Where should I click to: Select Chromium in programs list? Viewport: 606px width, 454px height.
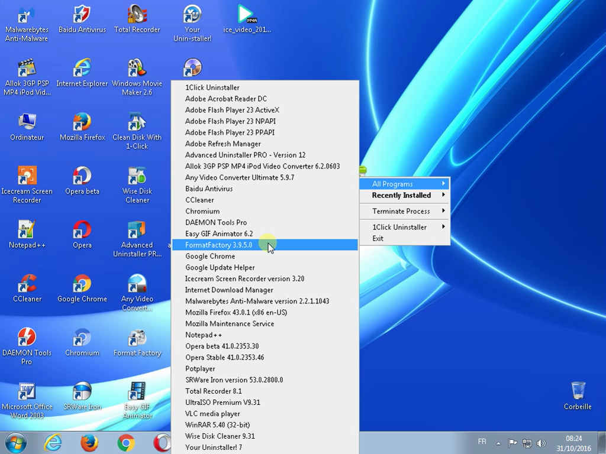tap(265, 211)
